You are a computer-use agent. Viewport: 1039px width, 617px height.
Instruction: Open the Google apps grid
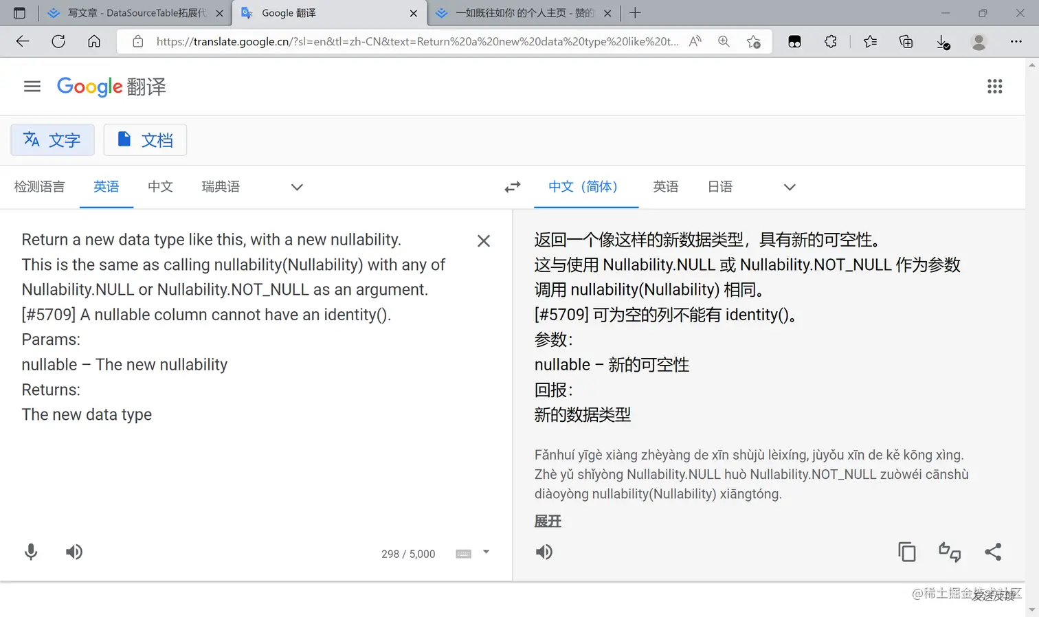coord(994,87)
